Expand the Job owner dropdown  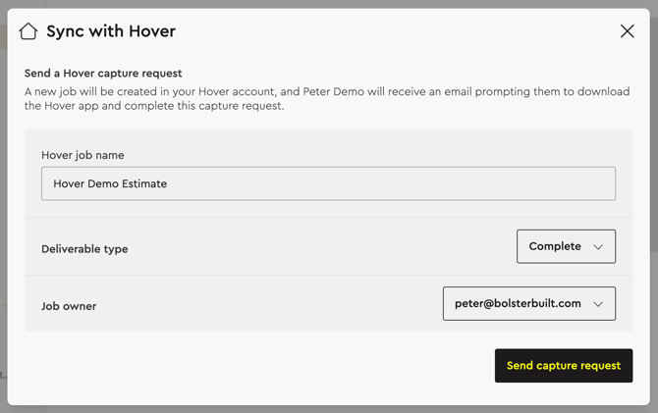click(528, 304)
